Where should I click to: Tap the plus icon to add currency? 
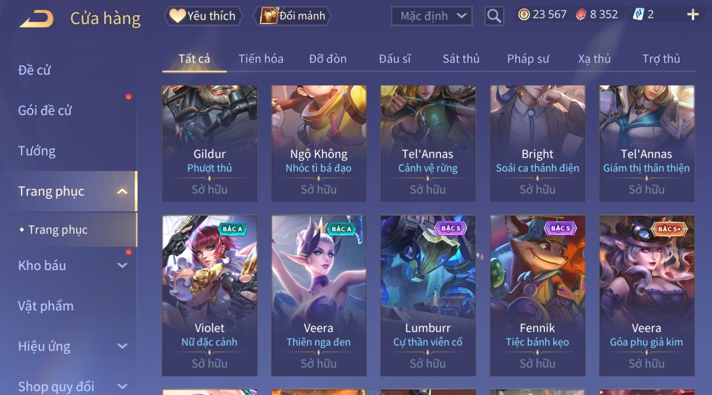(x=693, y=15)
